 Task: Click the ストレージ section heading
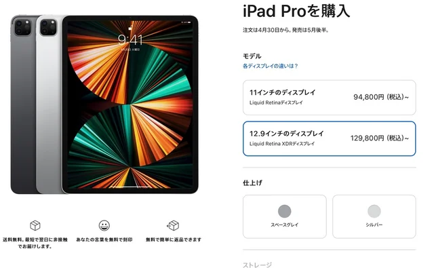pos(257,265)
